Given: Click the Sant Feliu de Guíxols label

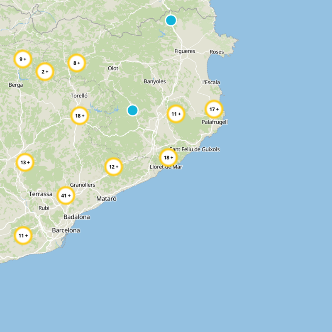Looking at the screenshot, I should pos(195,149).
